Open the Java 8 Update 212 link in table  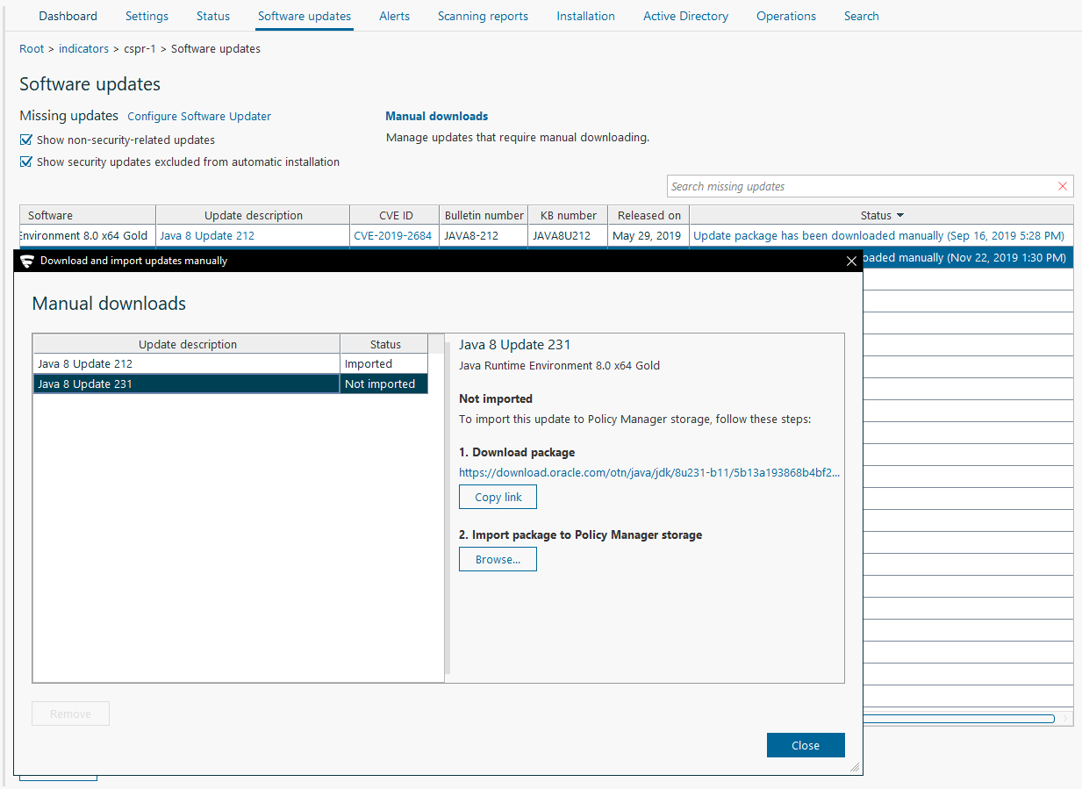[207, 236]
